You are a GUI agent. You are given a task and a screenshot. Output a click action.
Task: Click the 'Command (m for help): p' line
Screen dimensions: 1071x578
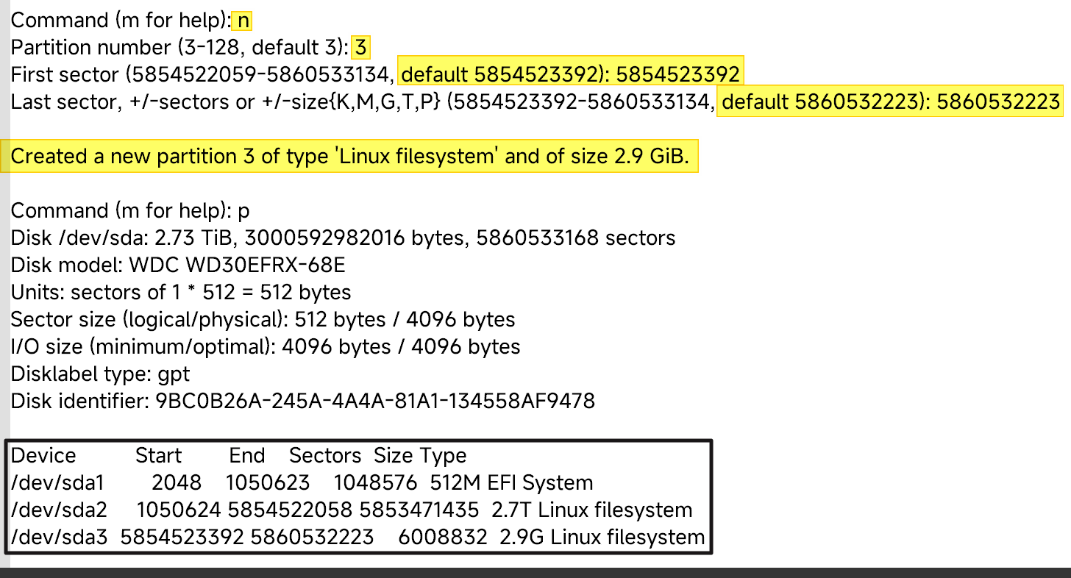(x=130, y=211)
